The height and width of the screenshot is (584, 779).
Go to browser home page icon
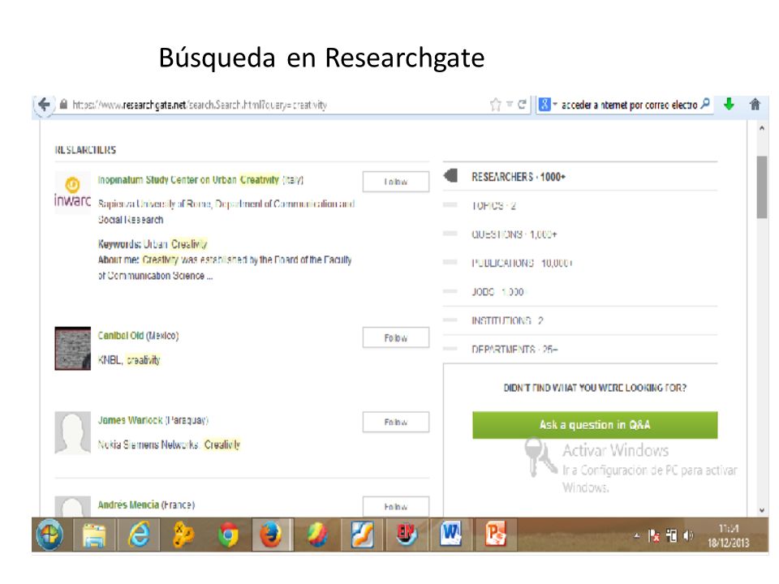755,105
